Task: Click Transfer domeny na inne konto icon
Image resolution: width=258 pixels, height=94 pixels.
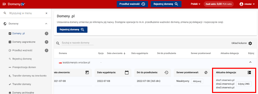Action: click(x=10, y=76)
